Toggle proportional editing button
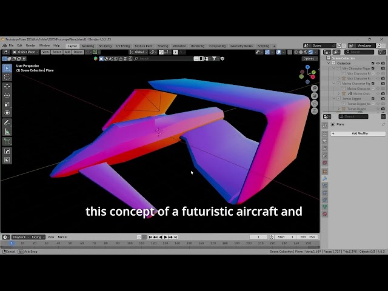This screenshot has height=291, width=388. [x=175, y=52]
